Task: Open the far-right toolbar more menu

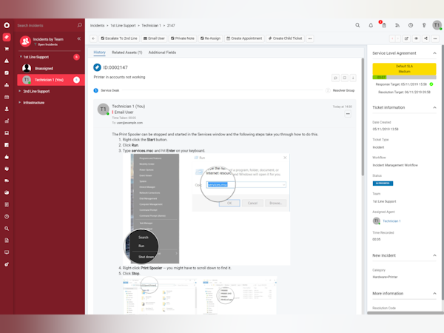Action: 435,38
